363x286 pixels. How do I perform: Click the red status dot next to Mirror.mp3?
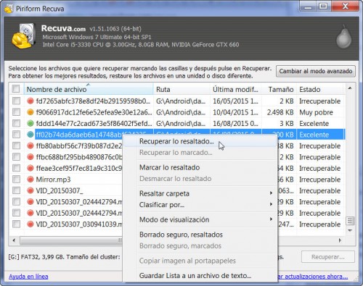click(x=30, y=180)
